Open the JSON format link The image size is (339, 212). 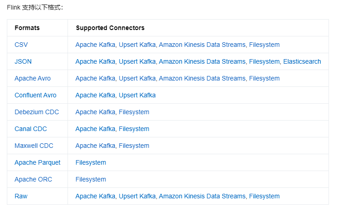(x=23, y=61)
